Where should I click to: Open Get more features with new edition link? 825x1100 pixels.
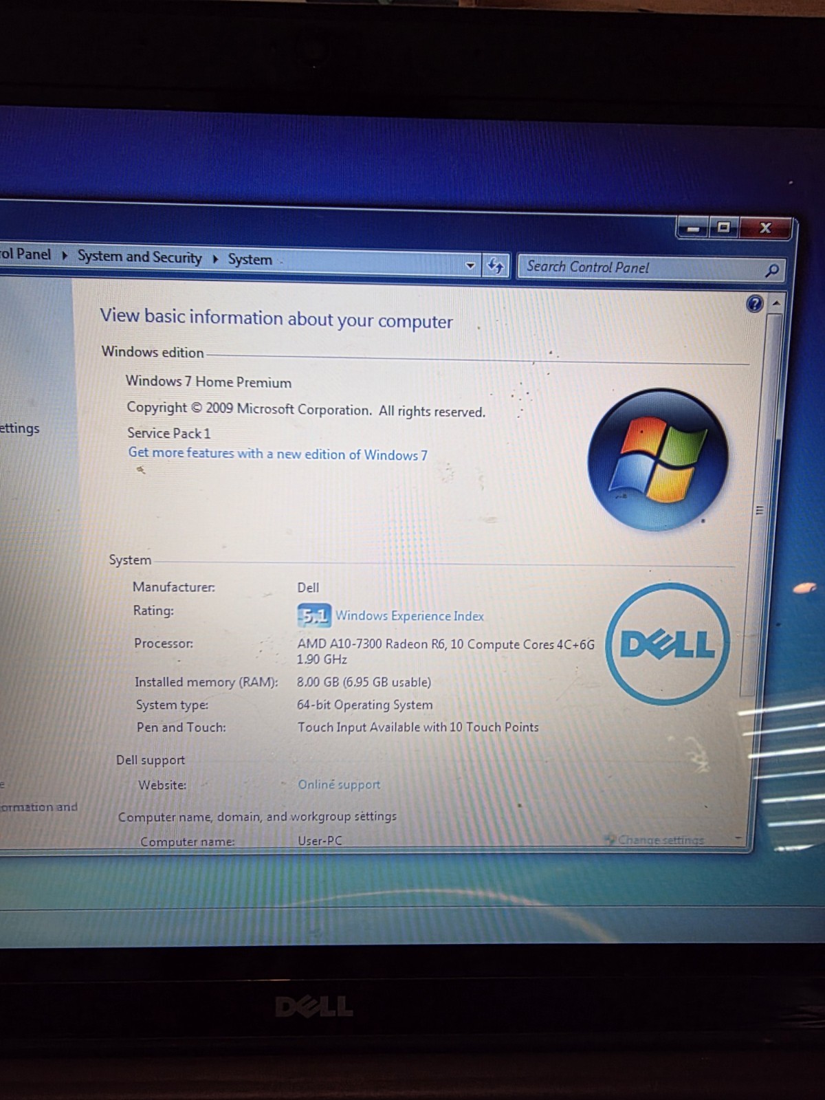(x=278, y=454)
